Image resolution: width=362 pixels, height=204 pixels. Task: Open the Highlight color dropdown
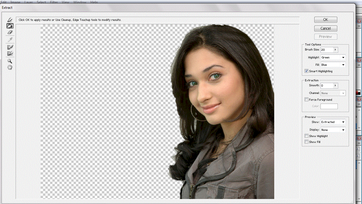click(333, 58)
